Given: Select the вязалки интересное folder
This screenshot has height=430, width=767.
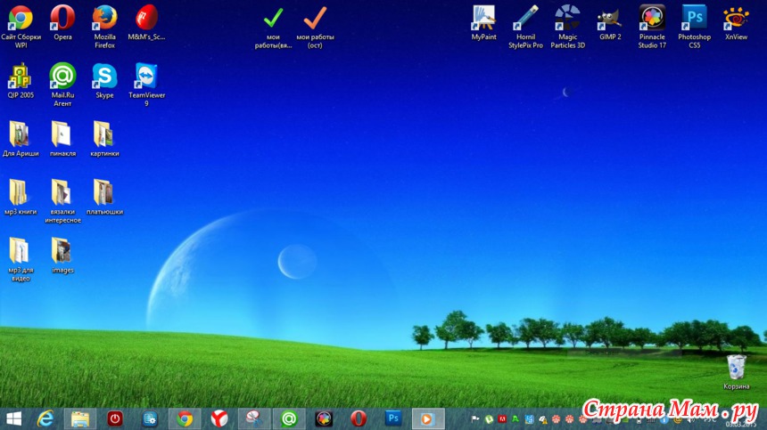Looking at the screenshot, I should (62, 201).
